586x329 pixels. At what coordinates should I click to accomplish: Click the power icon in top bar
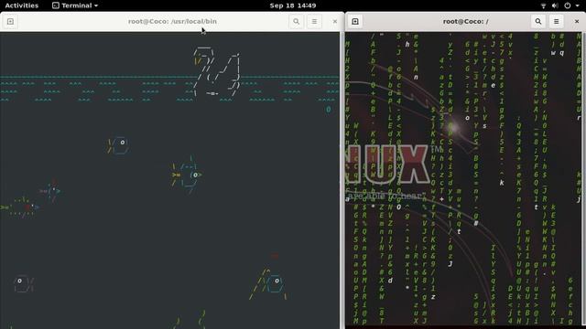pos(568,5)
